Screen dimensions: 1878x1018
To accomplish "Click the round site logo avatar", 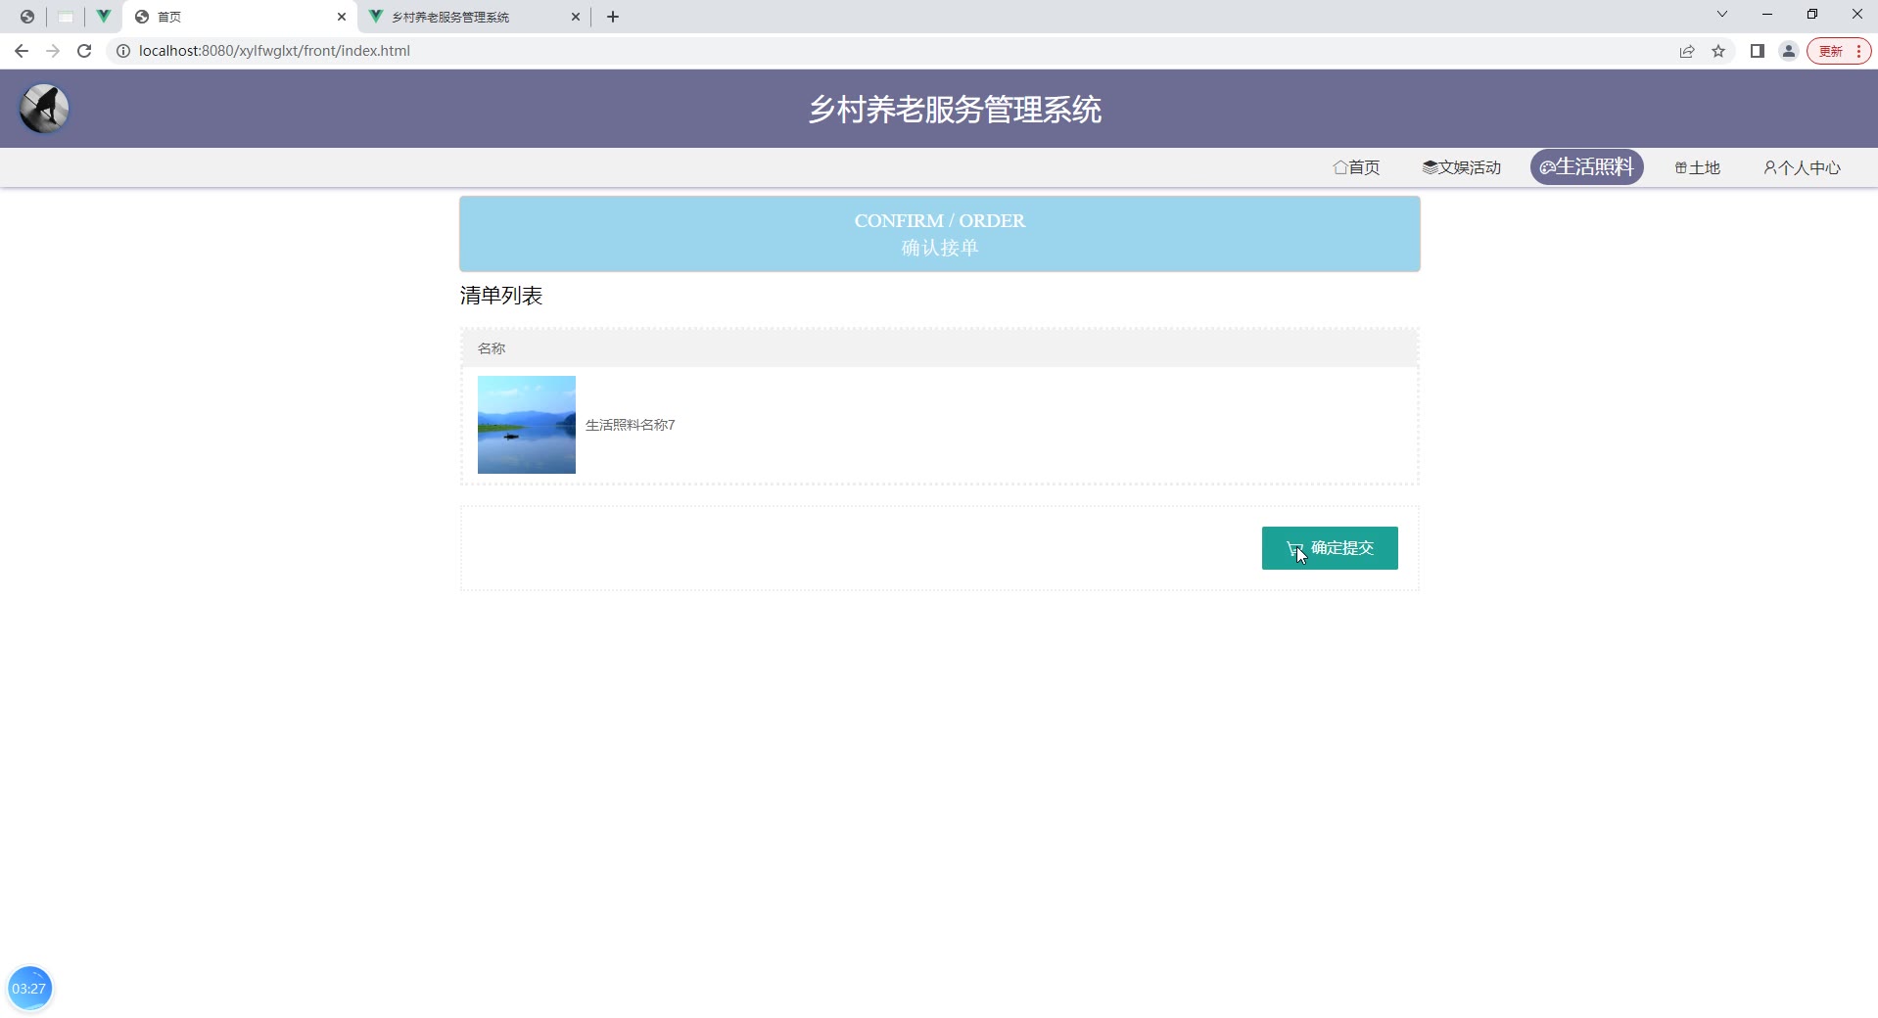I will tap(44, 108).
